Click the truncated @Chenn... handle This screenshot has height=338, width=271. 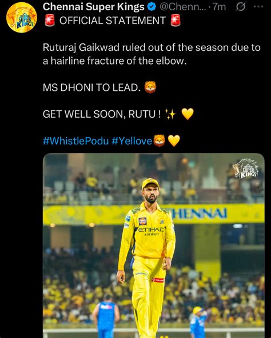coord(182,7)
